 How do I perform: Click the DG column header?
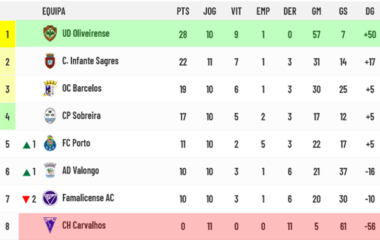pos(370,11)
